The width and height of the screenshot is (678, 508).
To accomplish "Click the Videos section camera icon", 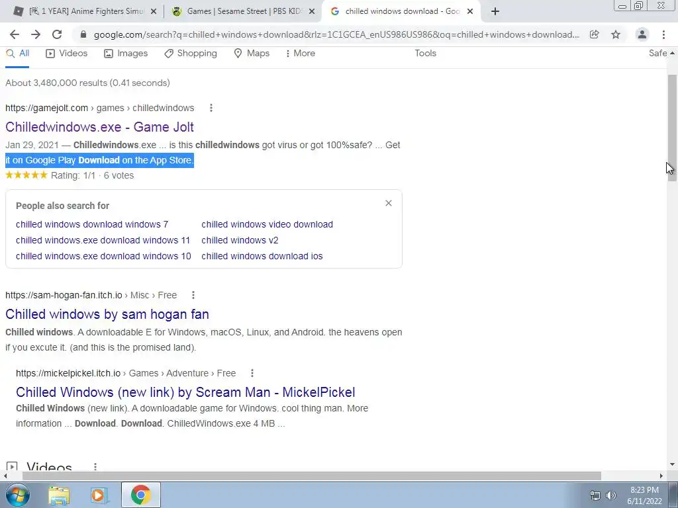I will pos(12,466).
